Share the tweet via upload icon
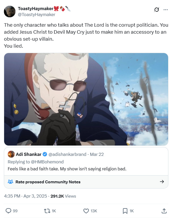This screenshot has width=173, height=218. click(164, 211)
